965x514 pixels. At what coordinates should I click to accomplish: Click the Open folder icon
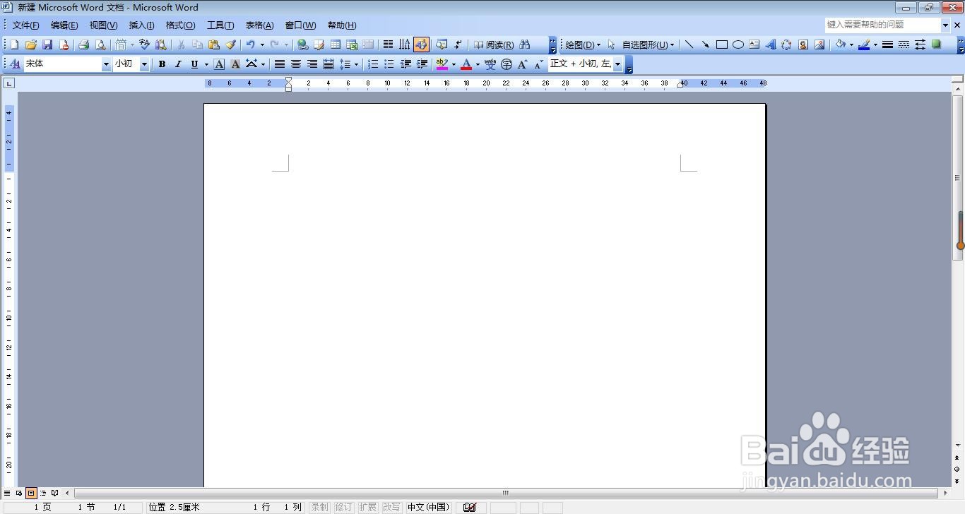(30, 44)
